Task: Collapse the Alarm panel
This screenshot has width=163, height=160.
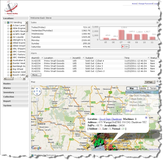Action: point(157,53)
